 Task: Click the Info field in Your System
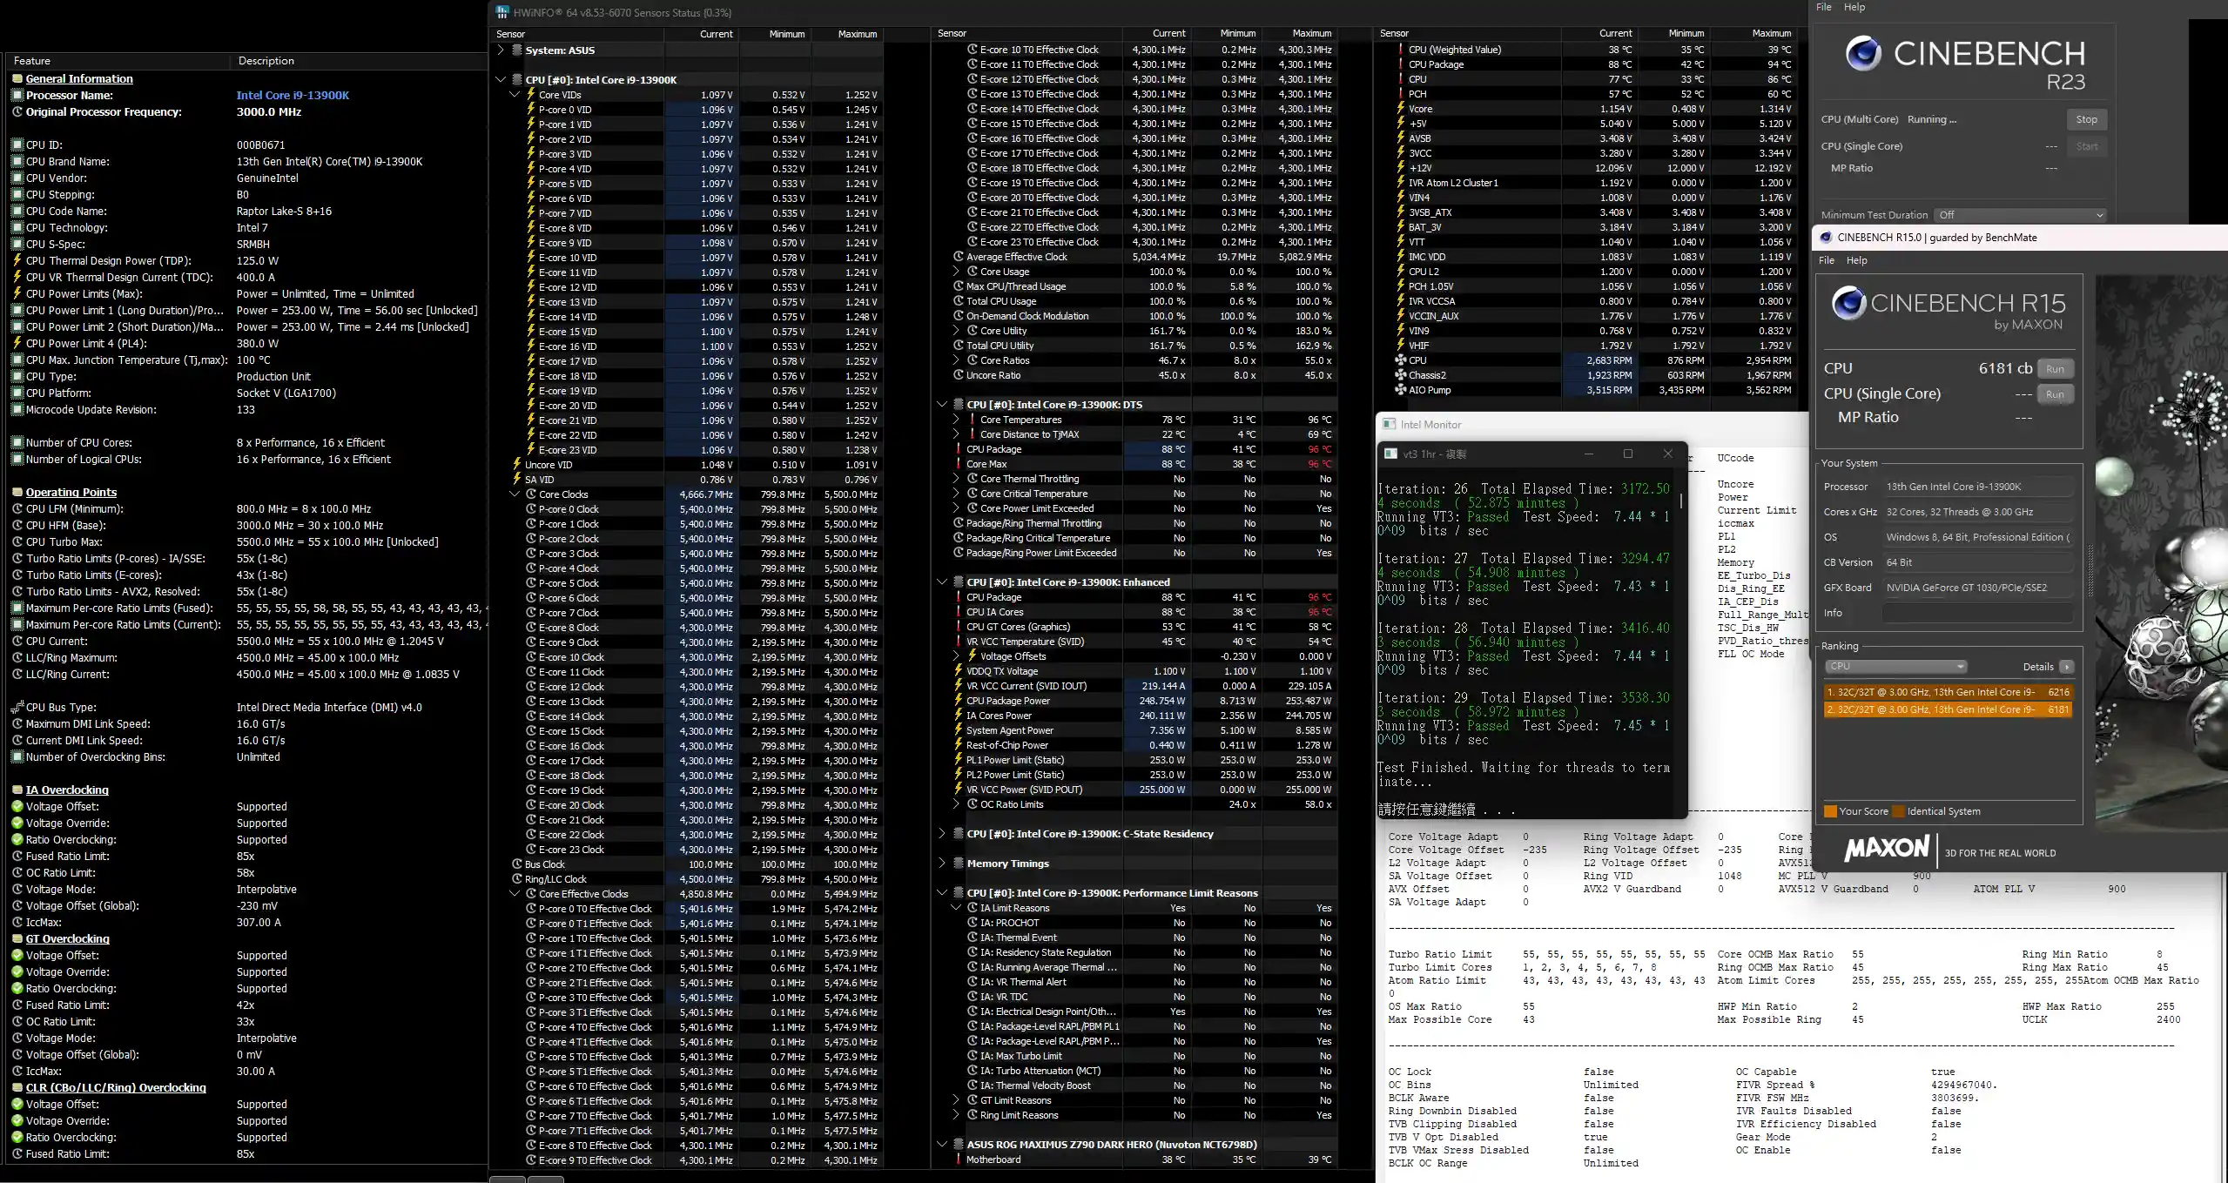[x=1976, y=613]
